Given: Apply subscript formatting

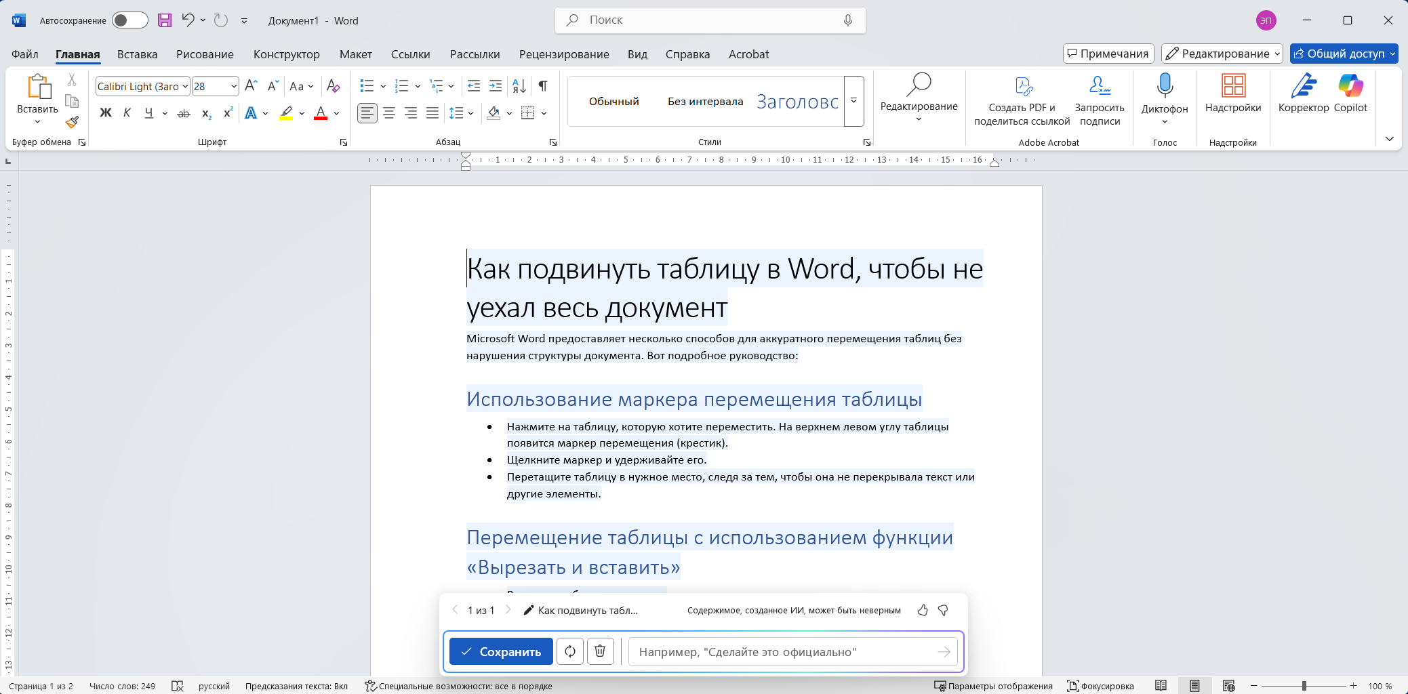Looking at the screenshot, I should (x=207, y=113).
